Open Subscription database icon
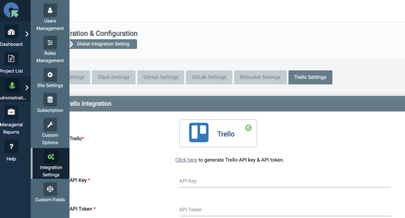Viewport: 405px width, 218px height. (x=50, y=99)
